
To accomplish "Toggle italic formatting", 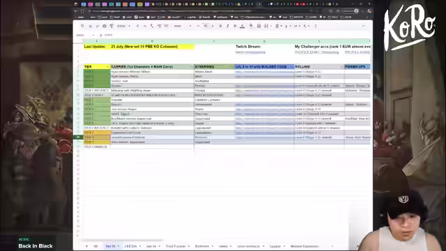I will (x=228, y=26).
